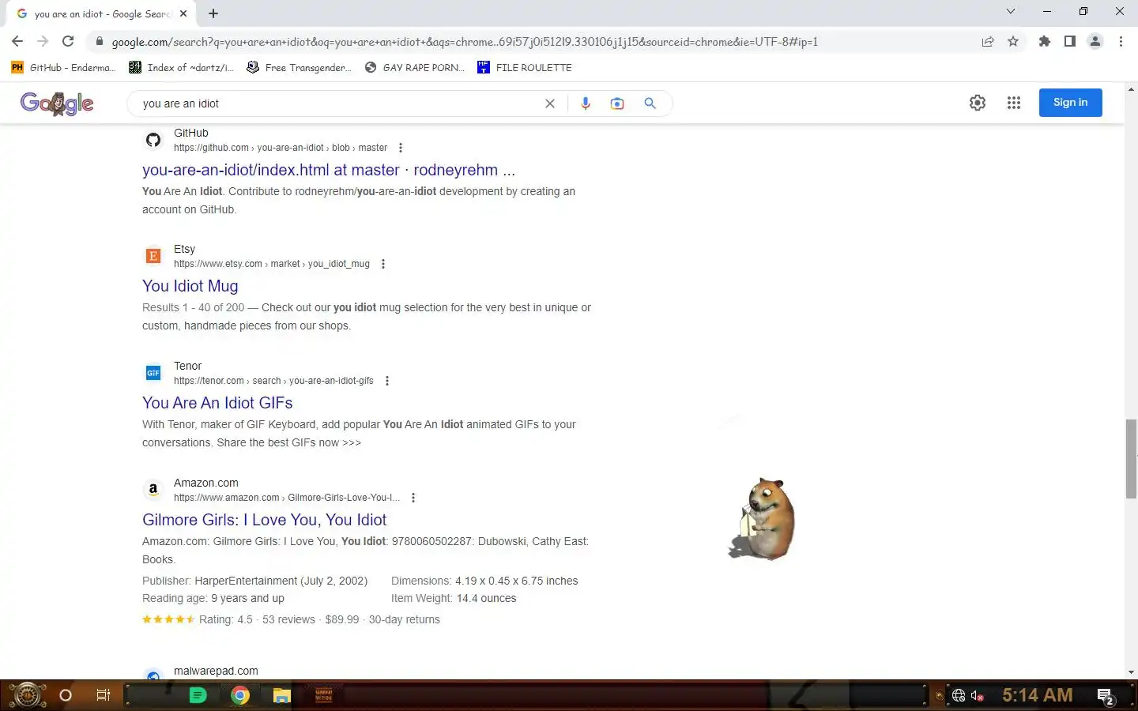Open the GitHub result favicon
This screenshot has width=1138, height=711.
(153, 140)
